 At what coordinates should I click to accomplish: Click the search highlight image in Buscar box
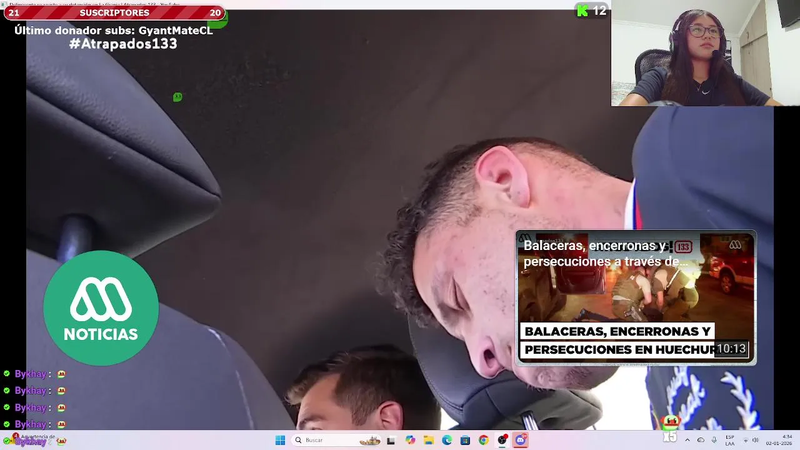(370, 440)
